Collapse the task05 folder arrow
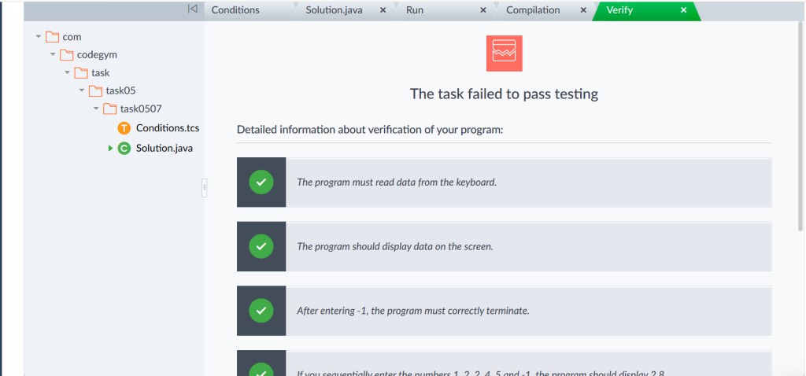This screenshot has width=806, height=376. tap(81, 90)
